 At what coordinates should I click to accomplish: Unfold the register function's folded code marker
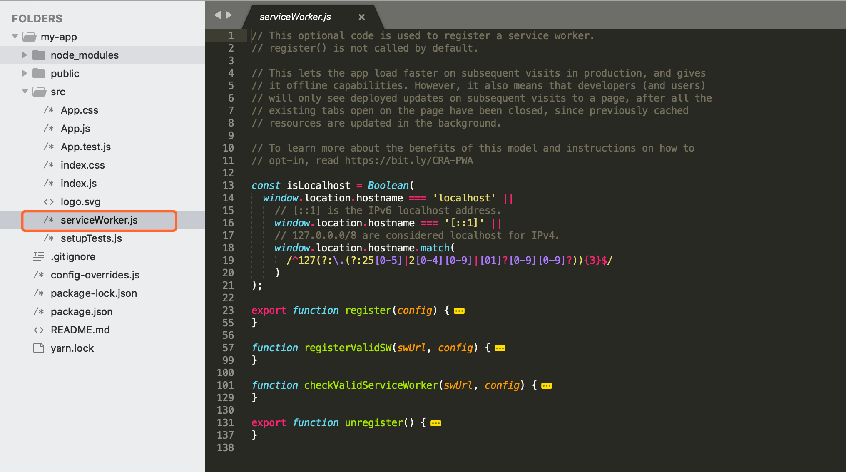(459, 311)
